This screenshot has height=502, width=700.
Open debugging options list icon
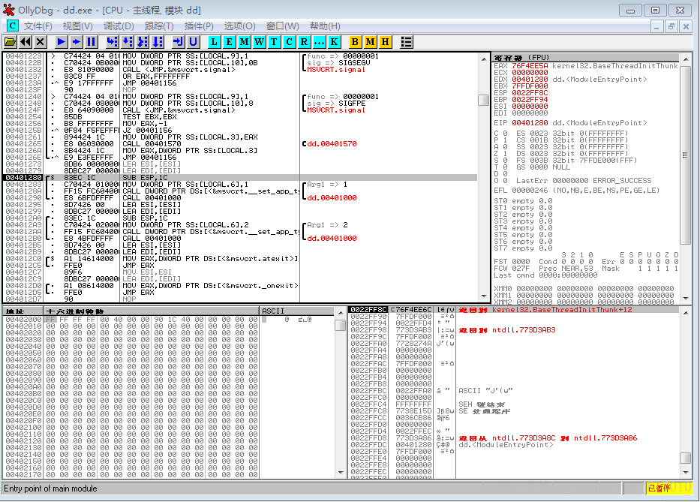click(x=406, y=42)
